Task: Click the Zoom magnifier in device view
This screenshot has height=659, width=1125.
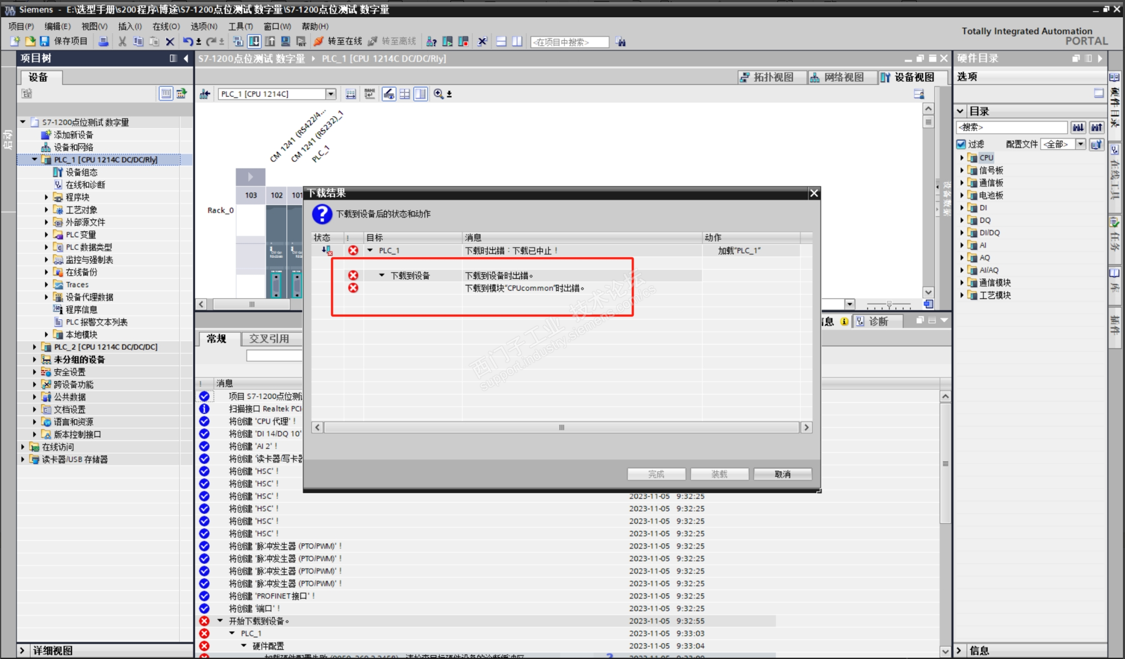Action: point(438,94)
